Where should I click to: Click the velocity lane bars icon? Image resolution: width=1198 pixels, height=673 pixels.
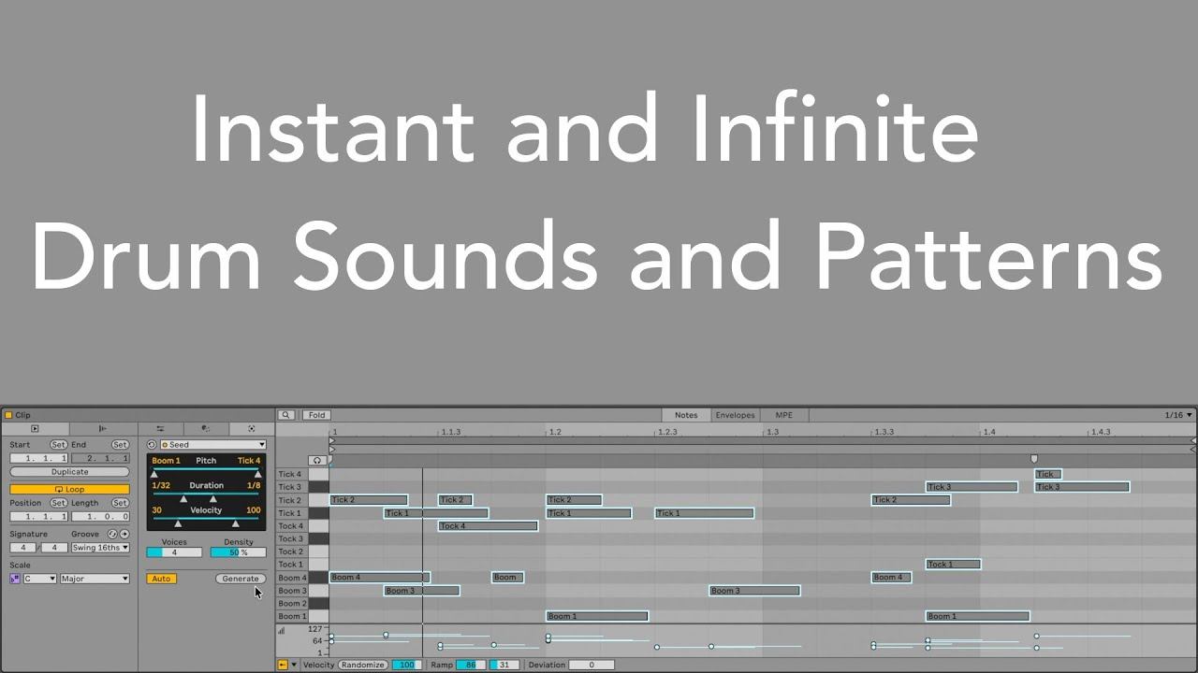tap(281, 630)
